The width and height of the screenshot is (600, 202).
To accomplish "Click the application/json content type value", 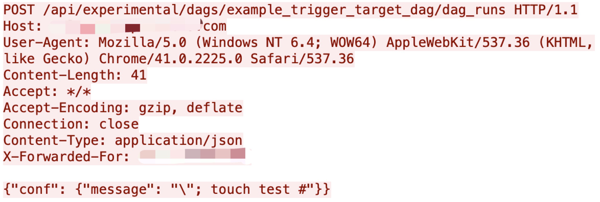I will (178, 141).
